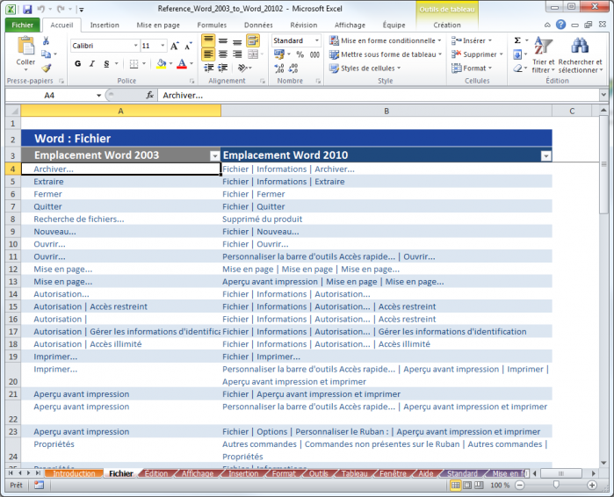Open Styles de cellules gallery
Screen dimensions: 614x497
coord(365,68)
